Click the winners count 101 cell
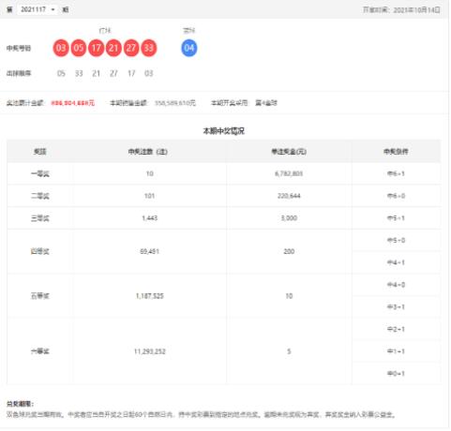Viewport: 451px width, 431px height. 149,196
